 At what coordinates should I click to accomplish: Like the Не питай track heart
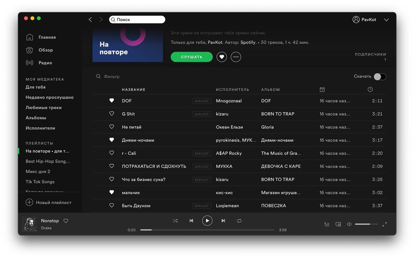(x=112, y=127)
